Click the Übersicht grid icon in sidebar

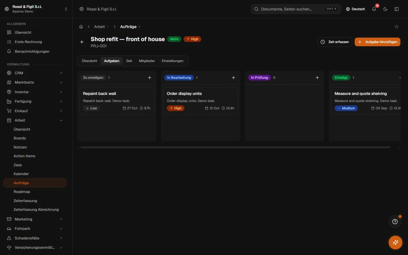(x=9, y=32)
